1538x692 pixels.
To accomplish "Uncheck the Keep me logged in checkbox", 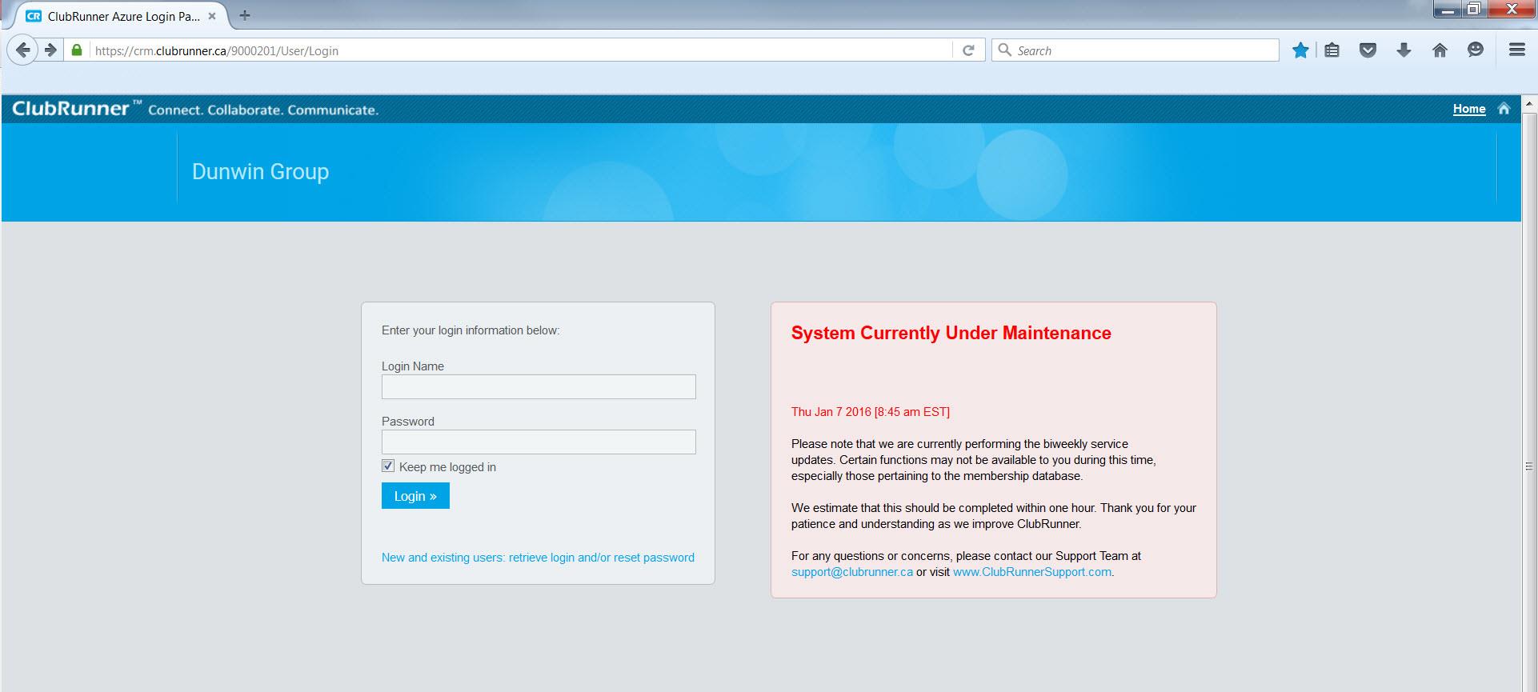I will click(x=388, y=466).
